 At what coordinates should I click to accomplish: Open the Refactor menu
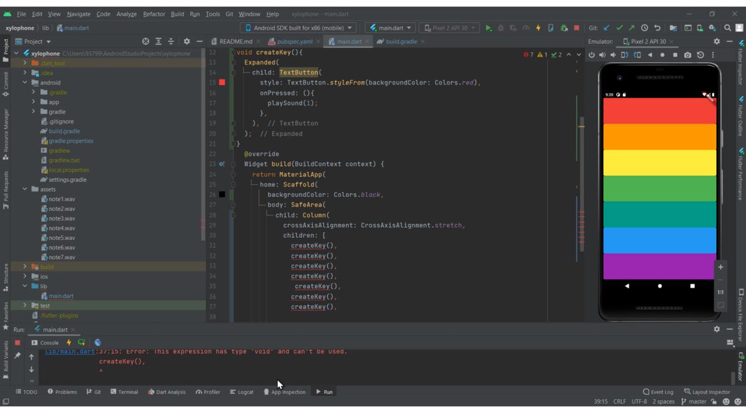tap(154, 14)
